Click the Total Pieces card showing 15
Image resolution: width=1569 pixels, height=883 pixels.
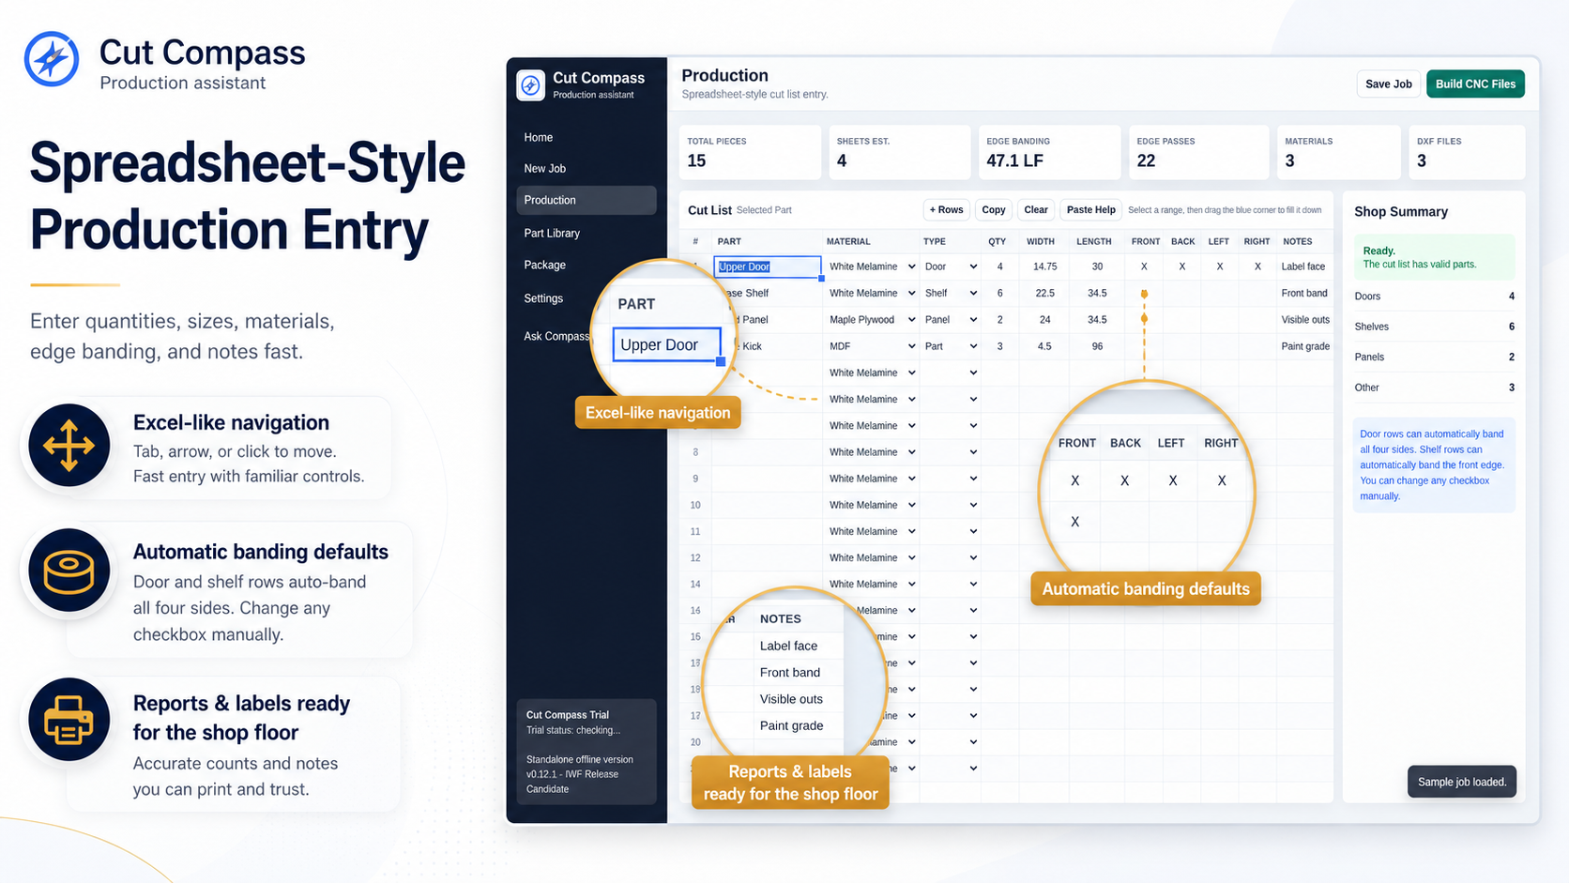click(750, 152)
